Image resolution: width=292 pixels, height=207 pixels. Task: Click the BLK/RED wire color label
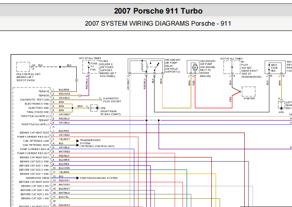64,131
